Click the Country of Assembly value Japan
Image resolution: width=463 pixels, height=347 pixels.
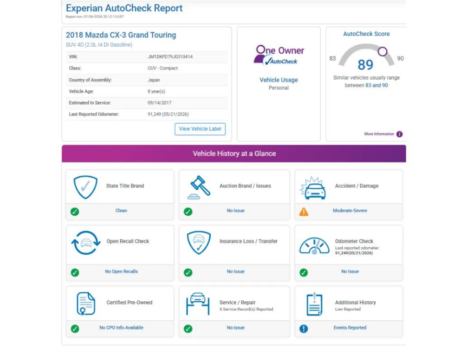click(x=154, y=80)
